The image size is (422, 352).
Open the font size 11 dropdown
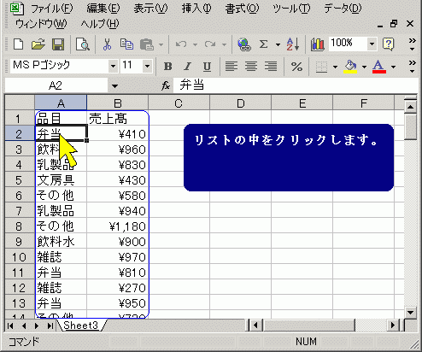148,66
